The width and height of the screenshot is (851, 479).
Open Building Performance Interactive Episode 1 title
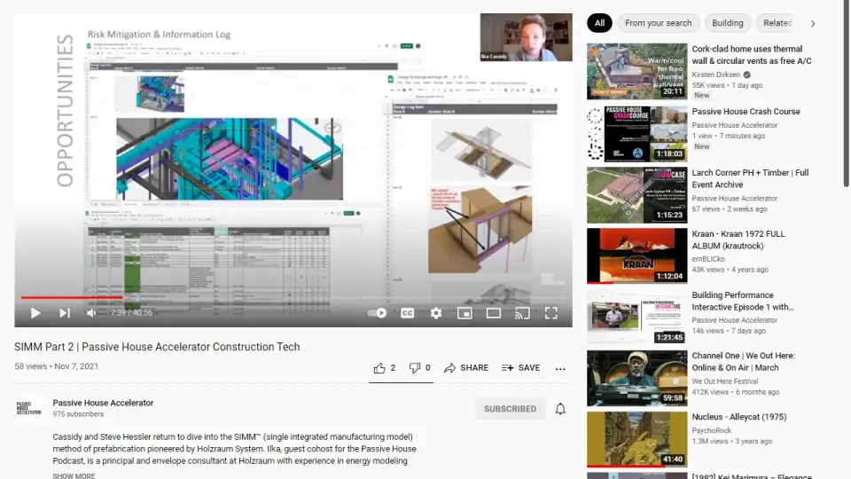pos(743,301)
